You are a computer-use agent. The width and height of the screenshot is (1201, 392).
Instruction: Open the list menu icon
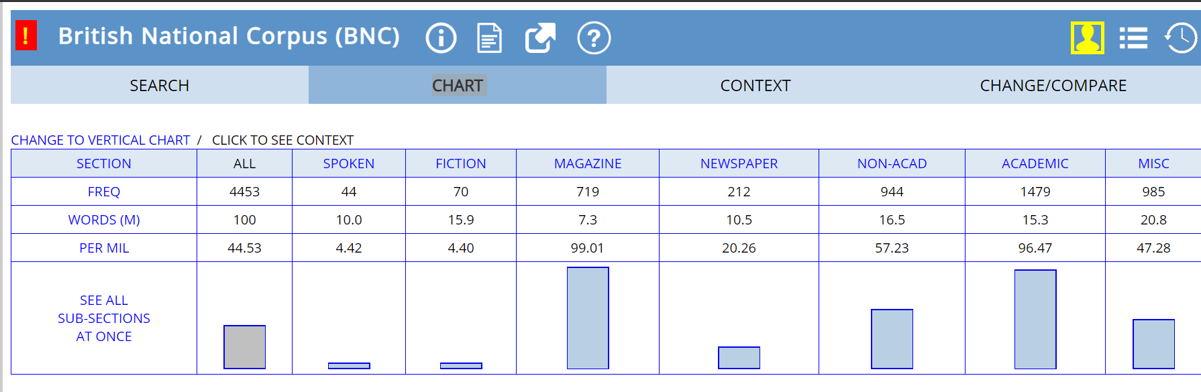pyautogui.click(x=1133, y=38)
